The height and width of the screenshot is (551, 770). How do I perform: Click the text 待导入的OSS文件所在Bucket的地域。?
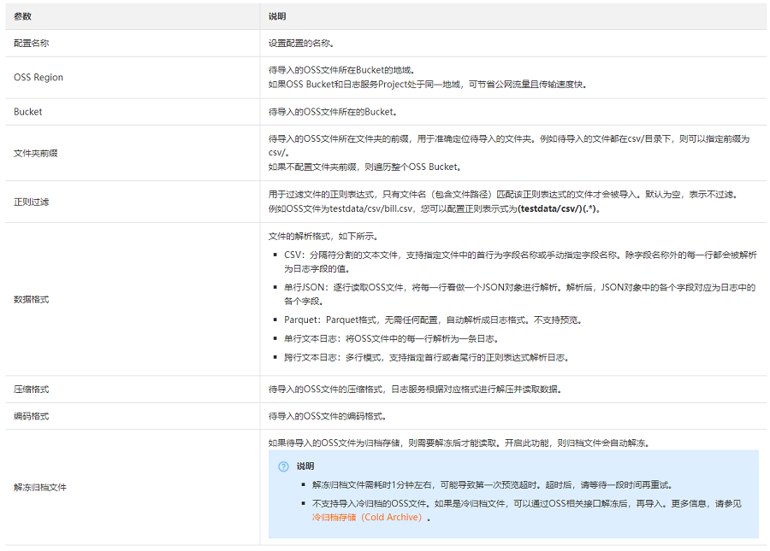[x=344, y=70]
